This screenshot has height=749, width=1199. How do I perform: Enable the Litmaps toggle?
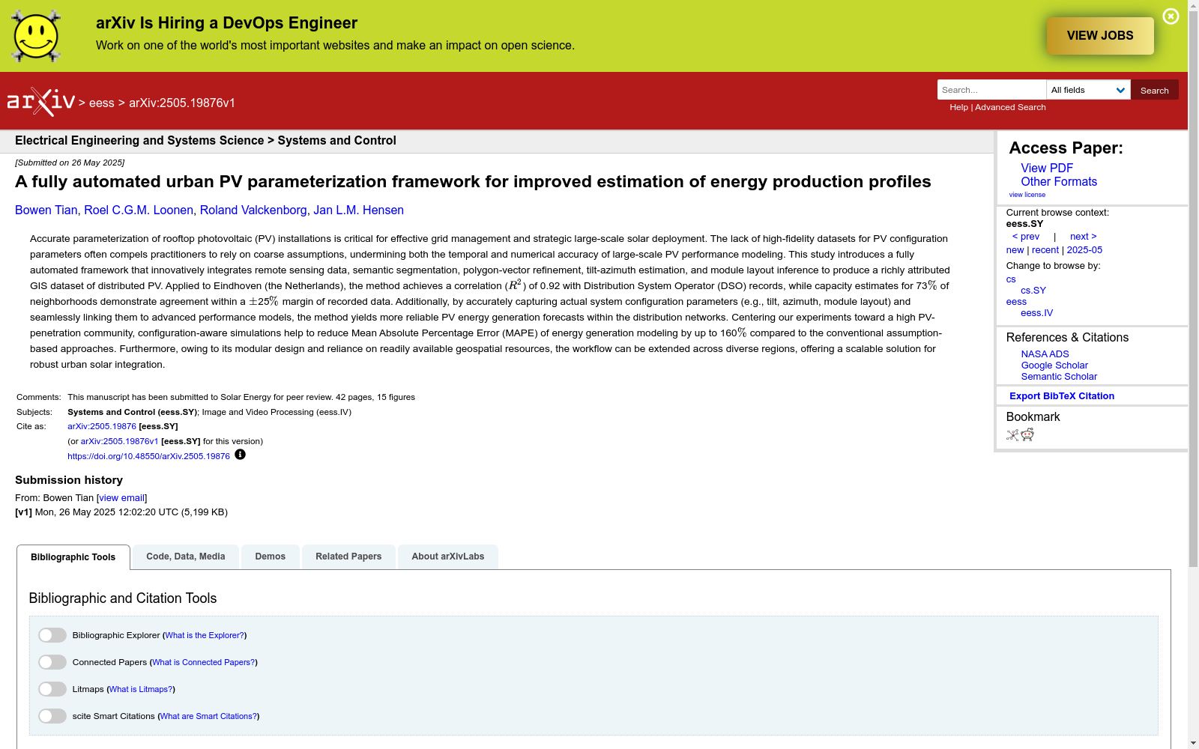coord(52,689)
